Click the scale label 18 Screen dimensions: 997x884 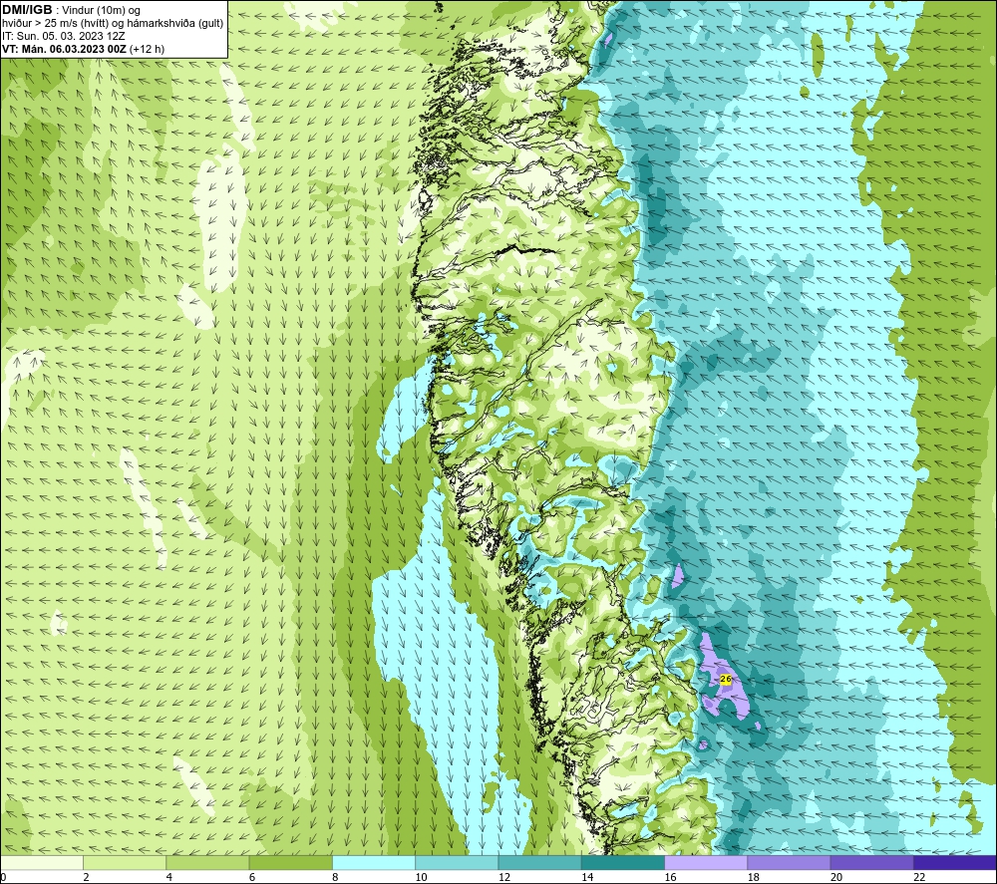pos(754,877)
